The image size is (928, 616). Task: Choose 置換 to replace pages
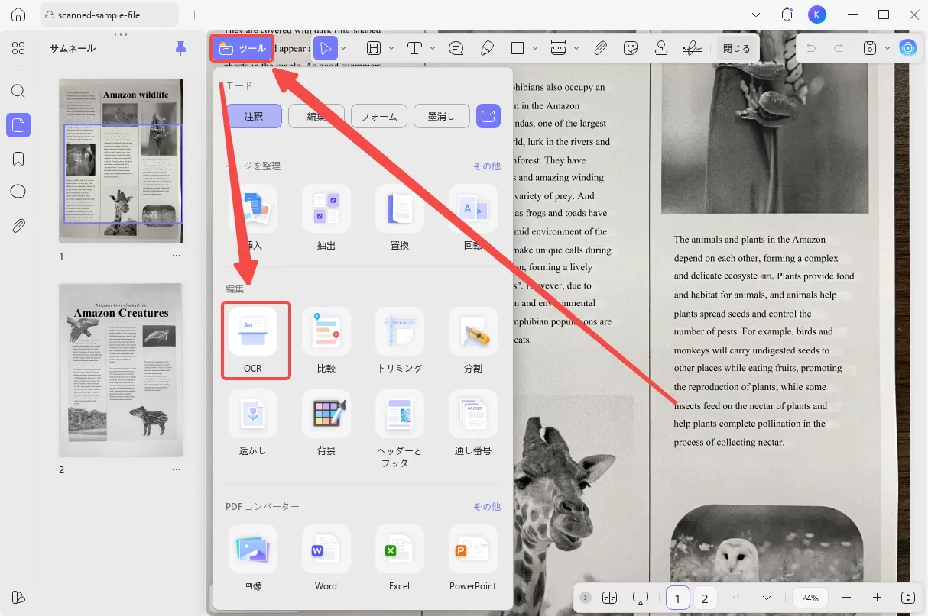pos(400,218)
